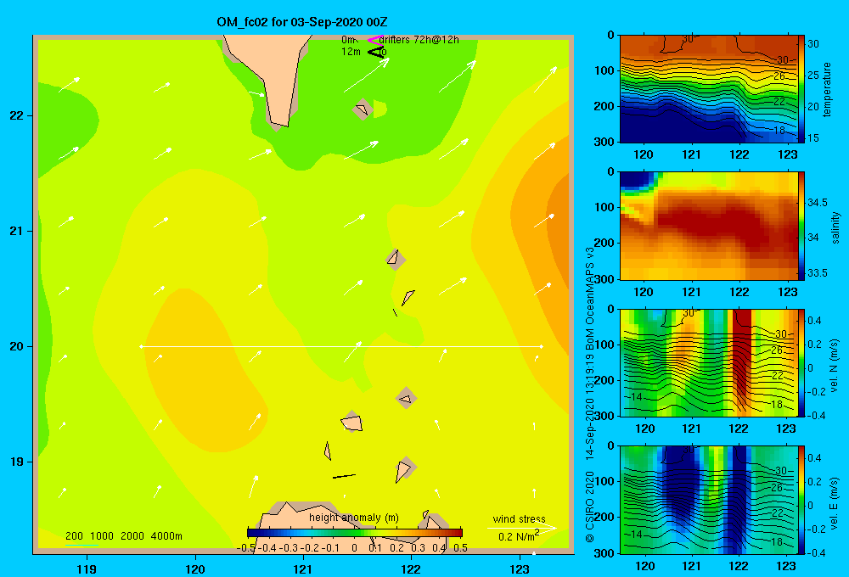The height and width of the screenshot is (577, 849).
Task: Click the '4000m' depth contour legend entry
Action: pyautogui.click(x=166, y=536)
